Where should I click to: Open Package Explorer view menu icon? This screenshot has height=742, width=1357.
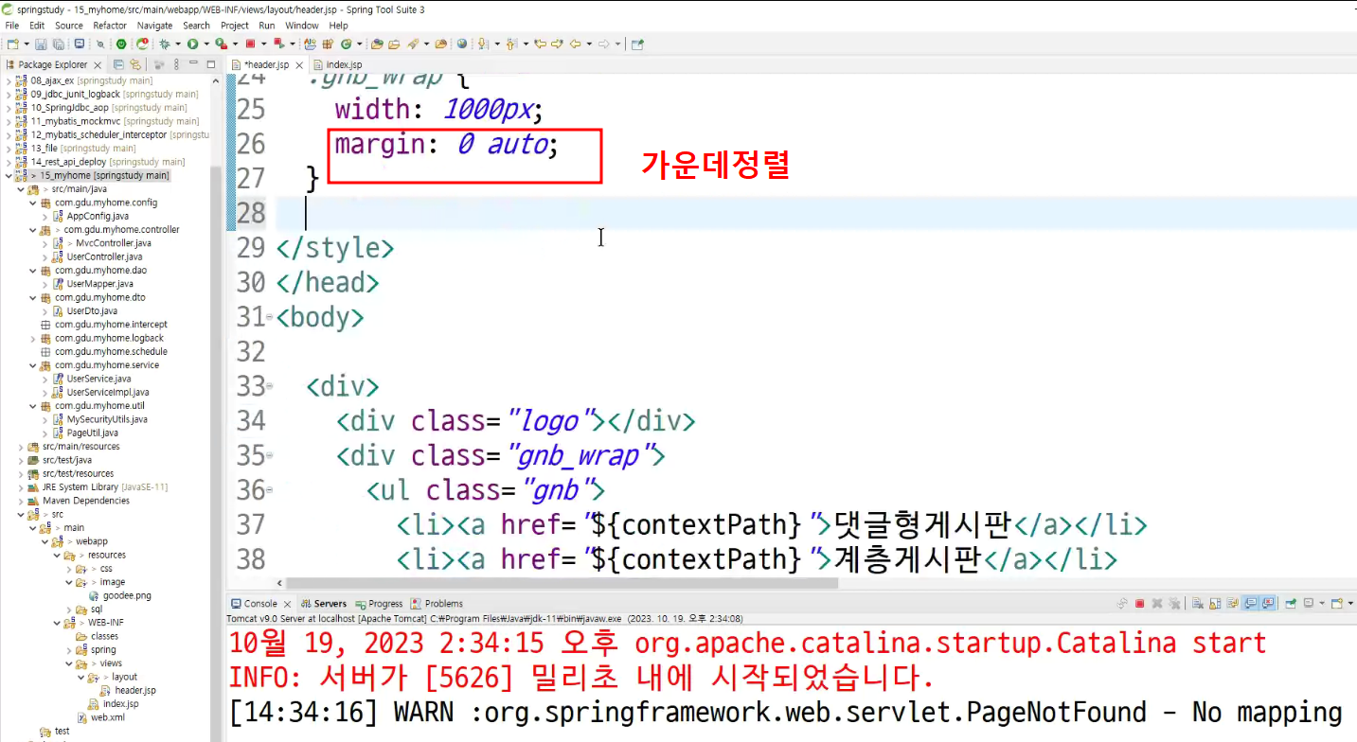[176, 64]
